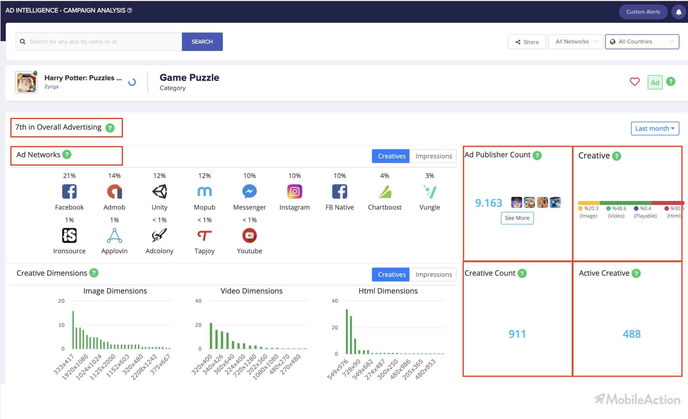Focus the app search input field
This screenshot has width=688, height=419.
tap(99, 42)
